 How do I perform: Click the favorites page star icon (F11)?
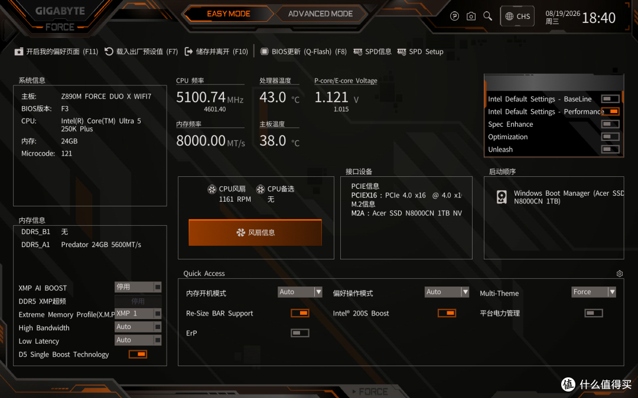click(19, 51)
